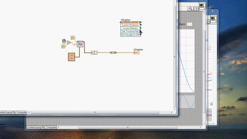The height and width of the screenshot is (139, 247).
Task: Click the horizontal scrollbar of back window
Action: pyautogui.click(x=128, y=127)
